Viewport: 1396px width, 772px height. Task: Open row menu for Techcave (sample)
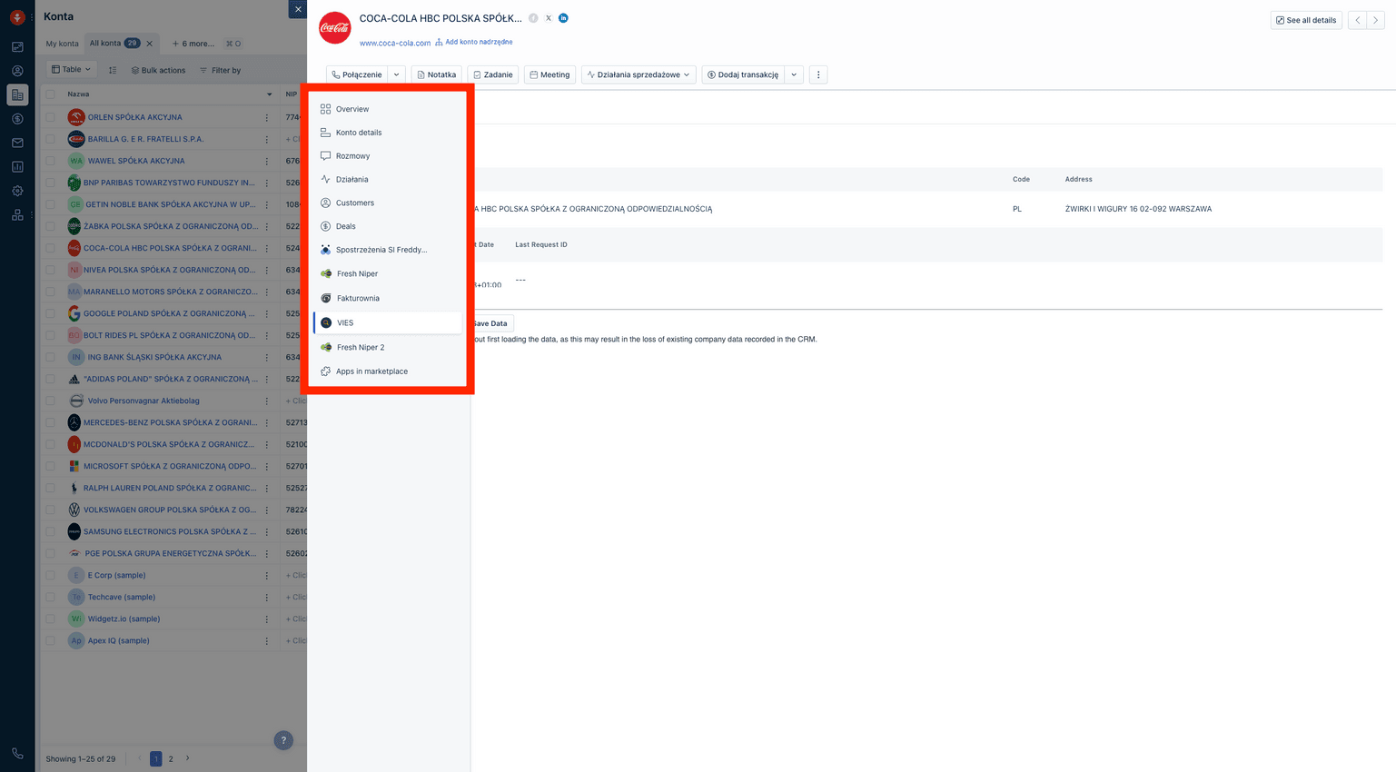(267, 597)
